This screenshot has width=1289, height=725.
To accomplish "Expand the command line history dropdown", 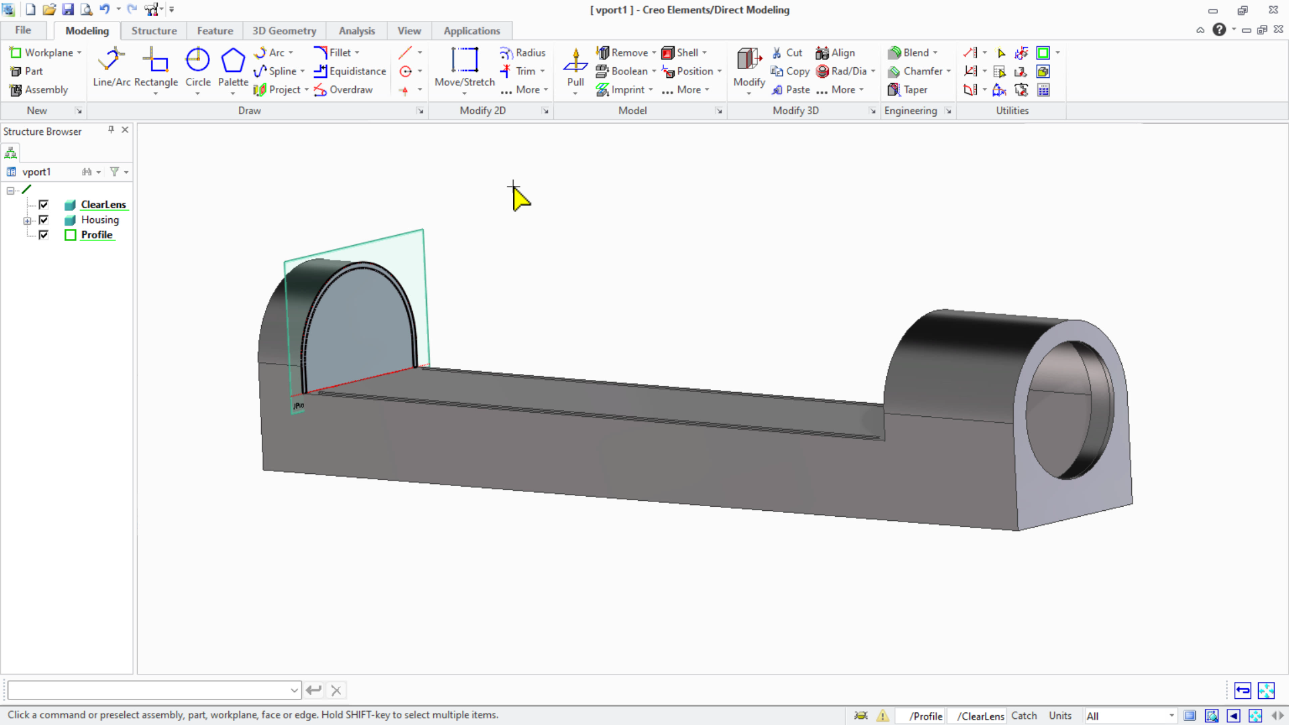I will click(294, 690).
